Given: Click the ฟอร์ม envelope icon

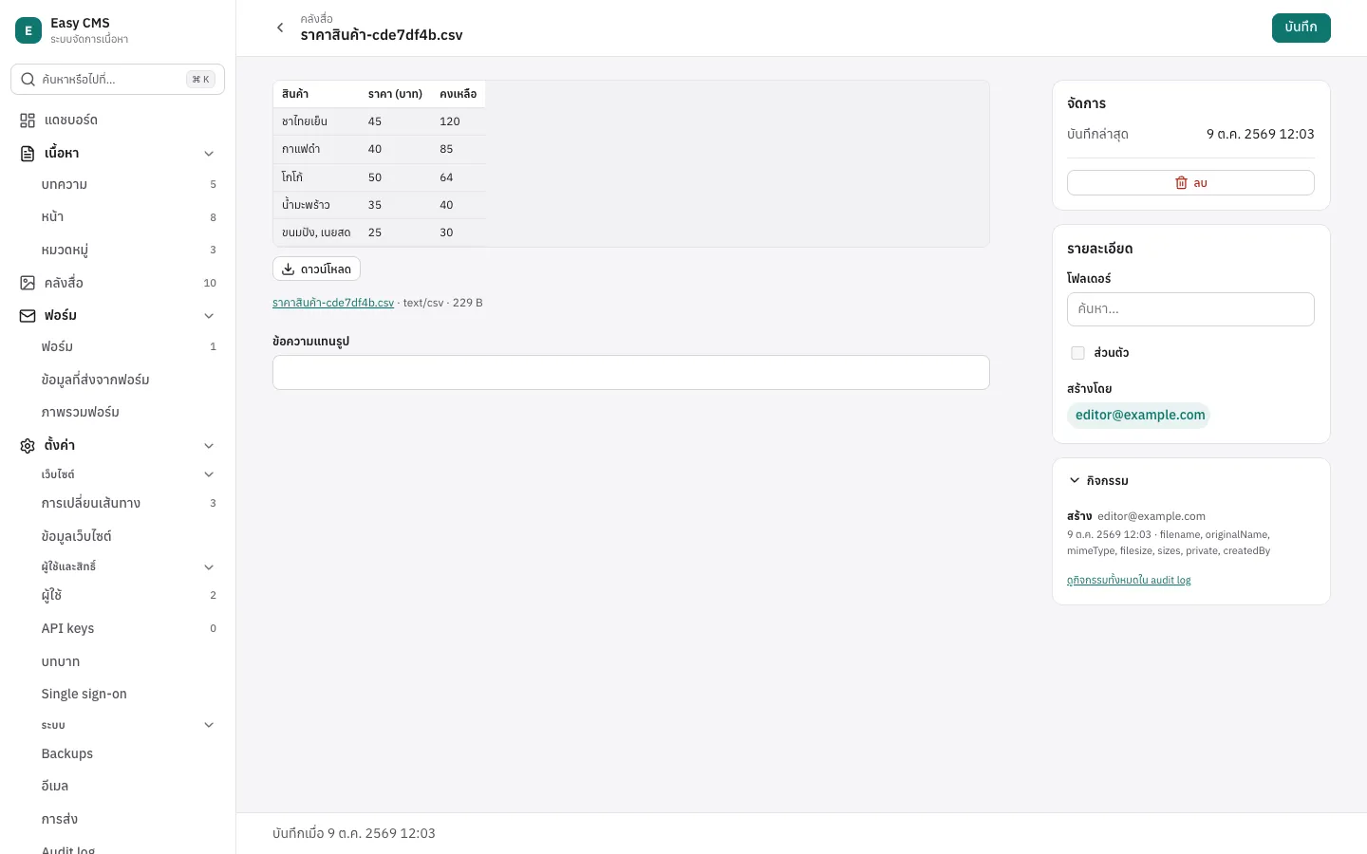Looking at the screenshot, I should [28, 316].
